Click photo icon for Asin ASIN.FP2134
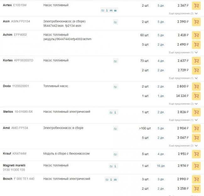The width and height of the screenshot is (204, 196). click(115, 22)
